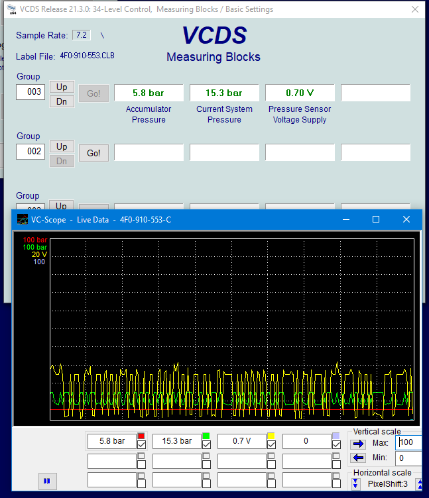Click the Group 003 number field
This screenshot has height=498, width=429.
point(31,92)
